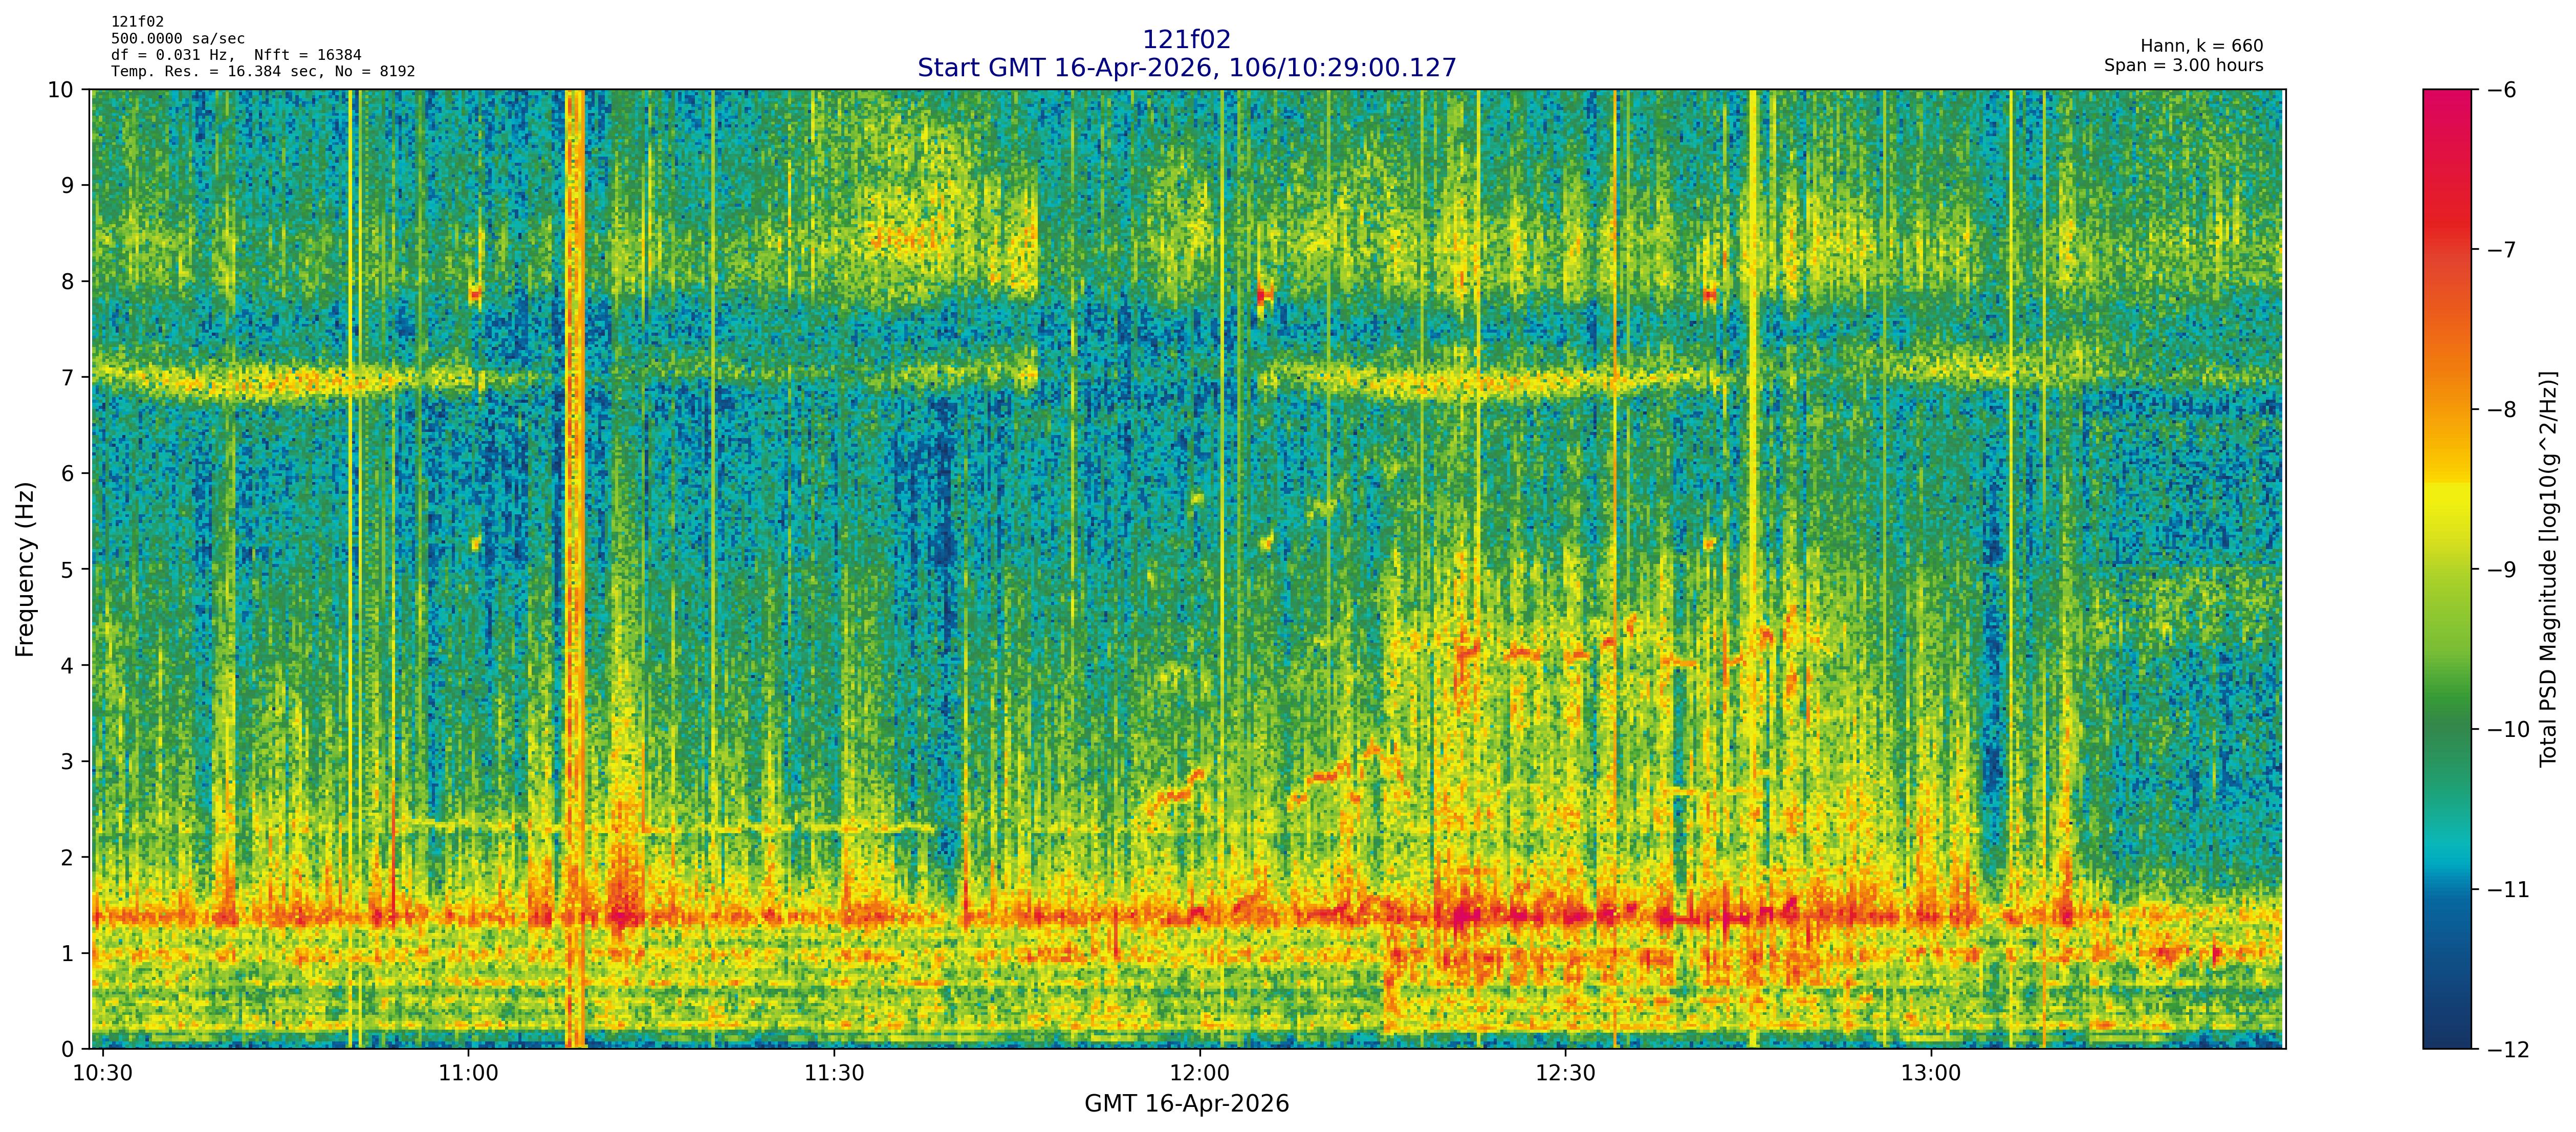Viewport: 2576px width, 1132px height.
Task: Click the 12:00 time axis label
Action: point(1199,1074)
